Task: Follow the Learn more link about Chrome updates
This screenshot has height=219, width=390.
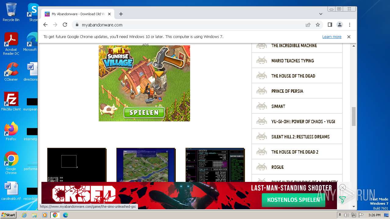Action: tap(332, 37)
